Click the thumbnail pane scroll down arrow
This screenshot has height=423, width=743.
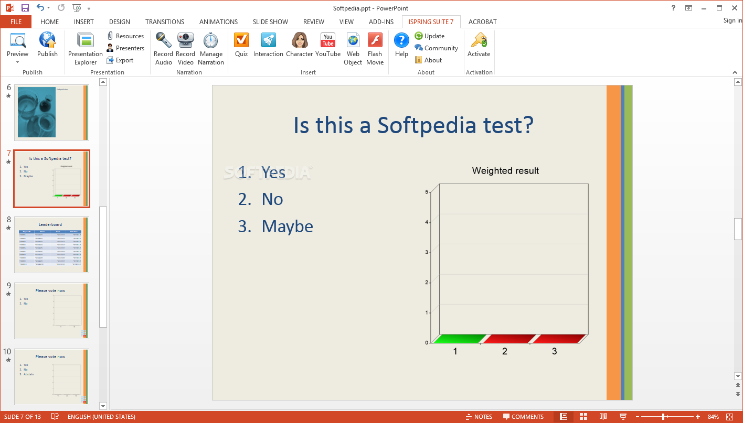click(x=103, y=406)
